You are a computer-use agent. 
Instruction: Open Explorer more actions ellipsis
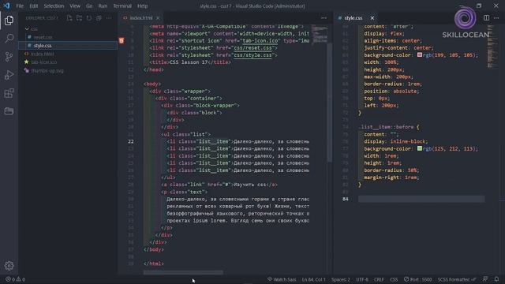pyautogui.click(x=109, y=18)
